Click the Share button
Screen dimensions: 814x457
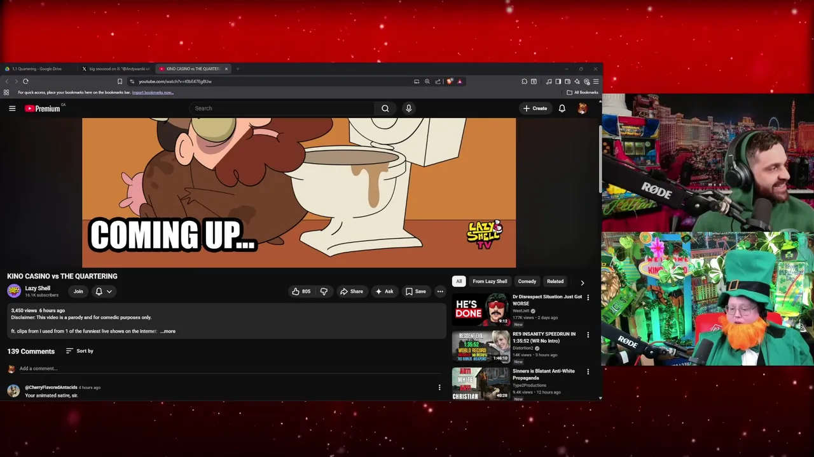(x=351, y=291)
